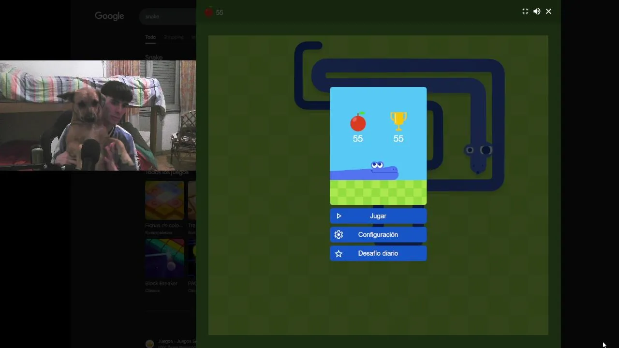This screenshot has width=619, height=348.
Task: Select the Todo tab in Google results
Action: [x=150, y=37]
